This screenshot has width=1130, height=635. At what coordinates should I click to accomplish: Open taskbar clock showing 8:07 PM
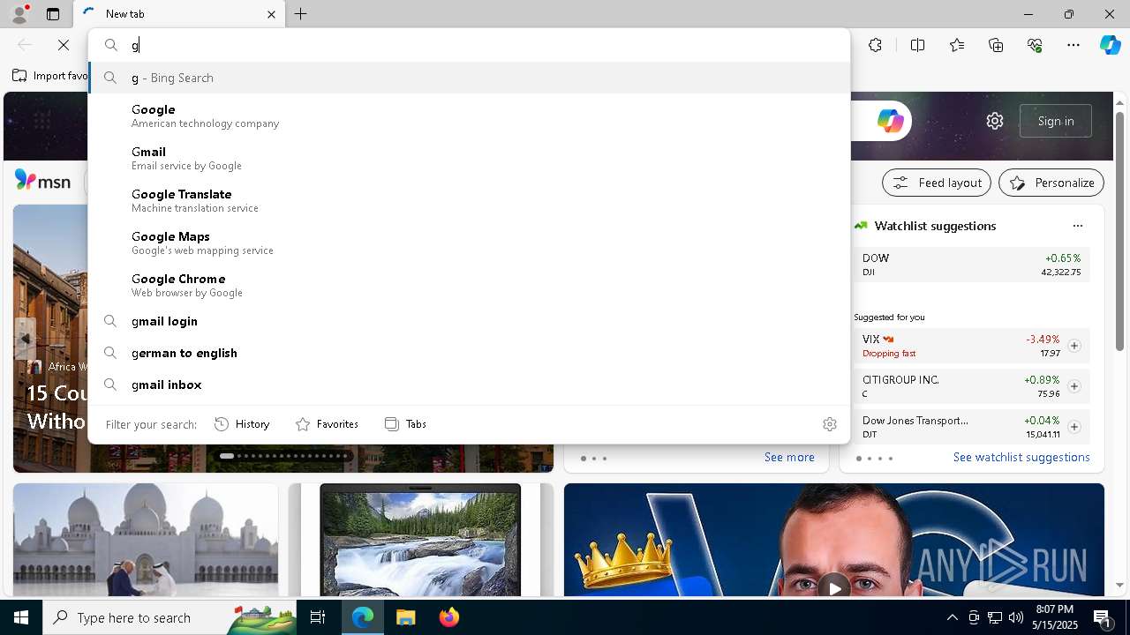tap(1054, 617)
